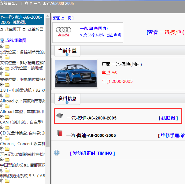This screenshot has width=185, height=184.
Task: Expand node above 安装位置:继电器位置分配
Action: pyautogui.click(x=2, y=74)
